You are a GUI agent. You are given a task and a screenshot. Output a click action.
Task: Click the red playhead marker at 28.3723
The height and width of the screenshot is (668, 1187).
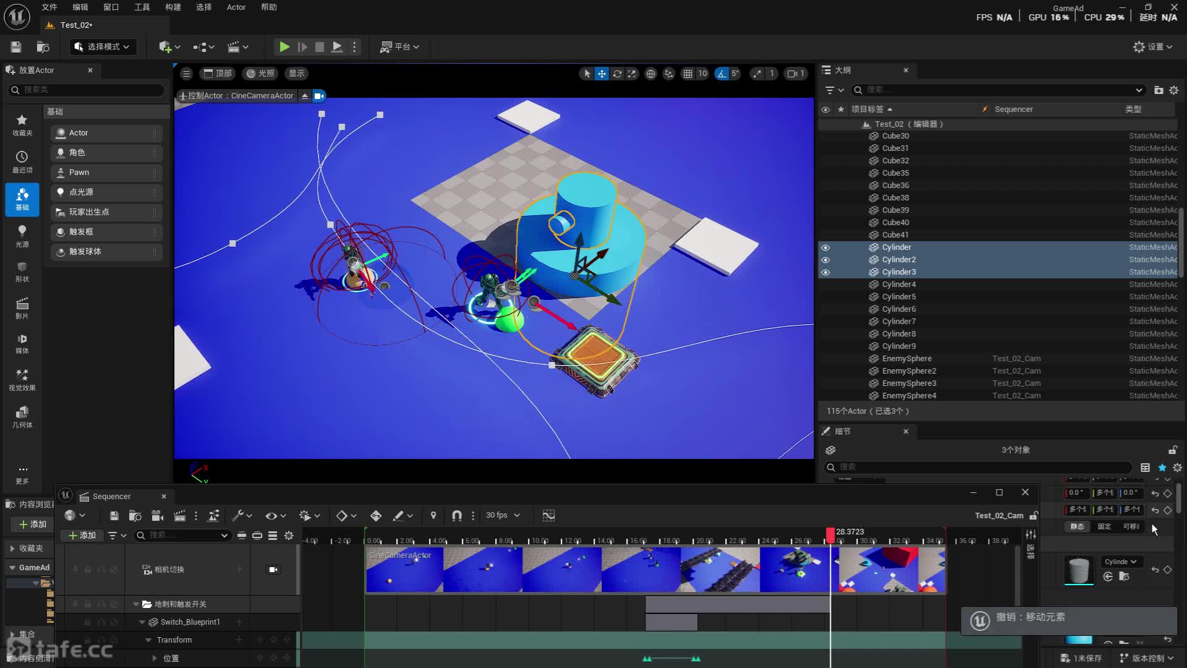pyautogui.click(x=830, y=534)
